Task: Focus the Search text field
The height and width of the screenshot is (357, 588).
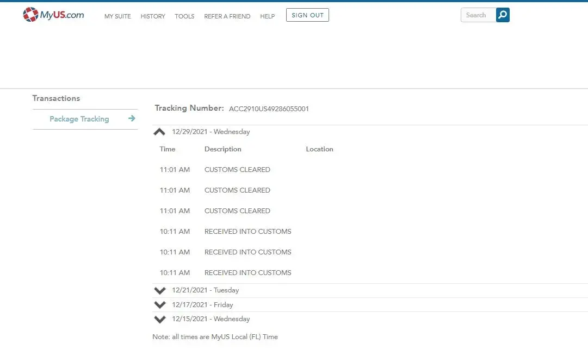Action: 478,15
